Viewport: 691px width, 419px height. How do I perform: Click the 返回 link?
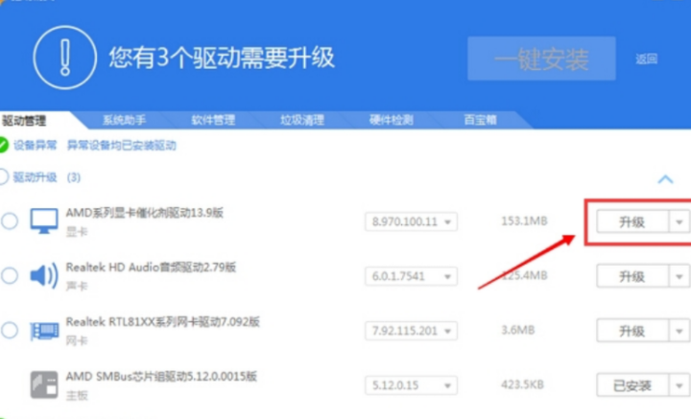click(x=646, y=59)
